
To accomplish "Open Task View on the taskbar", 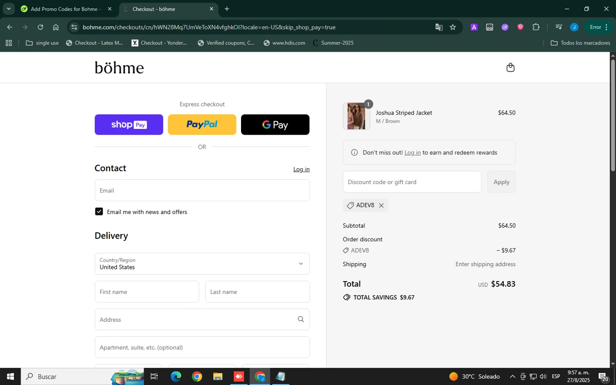I will [154, 376].
